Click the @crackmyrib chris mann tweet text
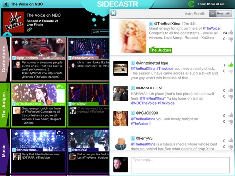The width and height of the screenshot is (235, 176). pos(94,64)
